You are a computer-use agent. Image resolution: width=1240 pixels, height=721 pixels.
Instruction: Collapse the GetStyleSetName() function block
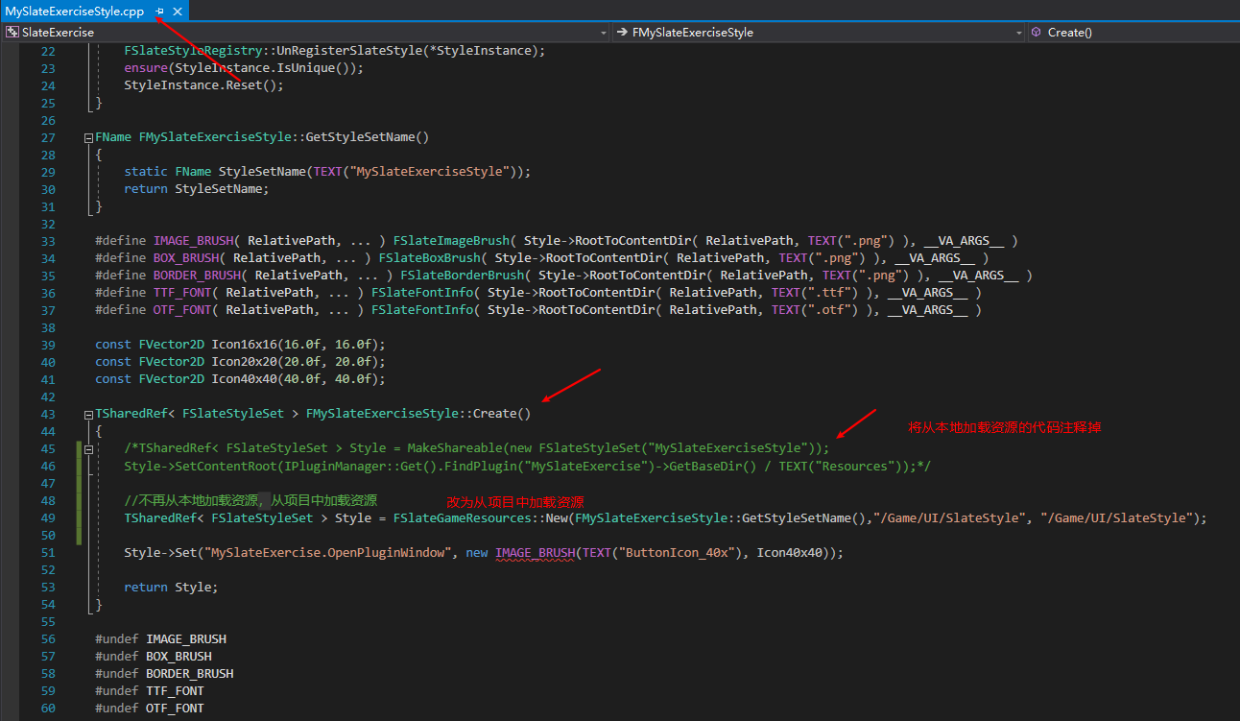pyautogui.click(x=87, y=137)
